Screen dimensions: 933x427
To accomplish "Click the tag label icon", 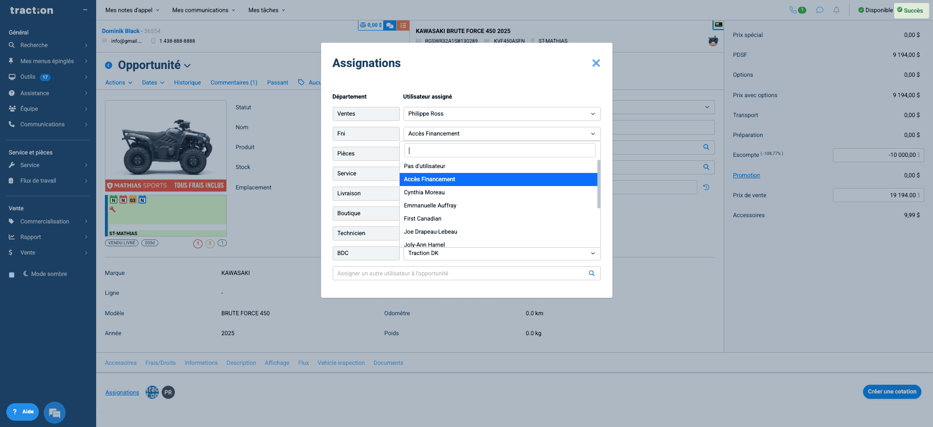I will click(301, 82).
